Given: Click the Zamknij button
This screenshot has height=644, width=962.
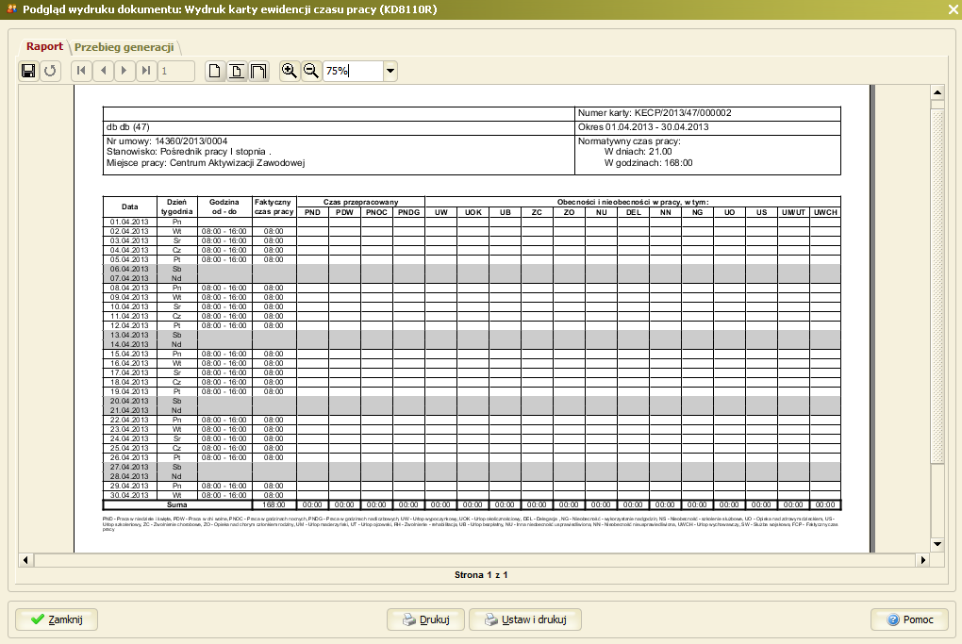Looking at the screenshot, I should tap(57, 619).
